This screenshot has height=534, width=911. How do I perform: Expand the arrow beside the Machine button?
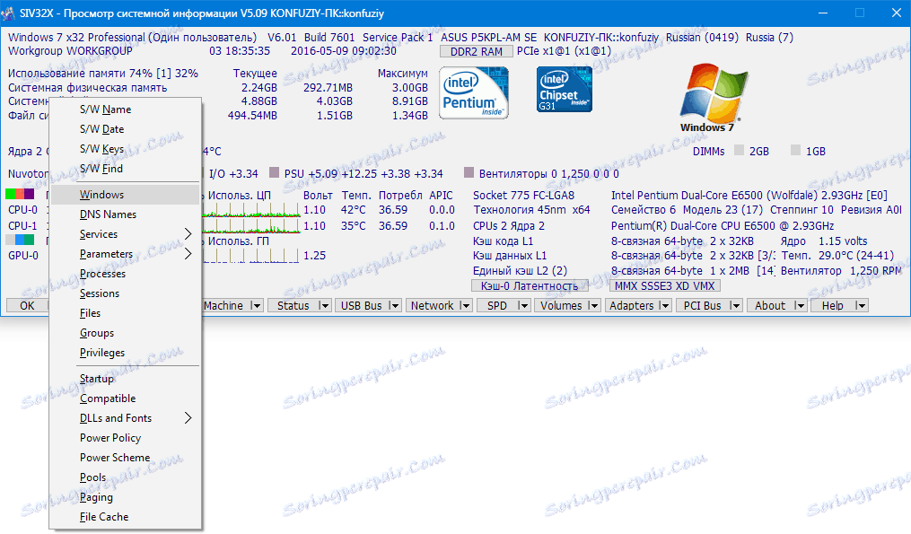point(256,306)
